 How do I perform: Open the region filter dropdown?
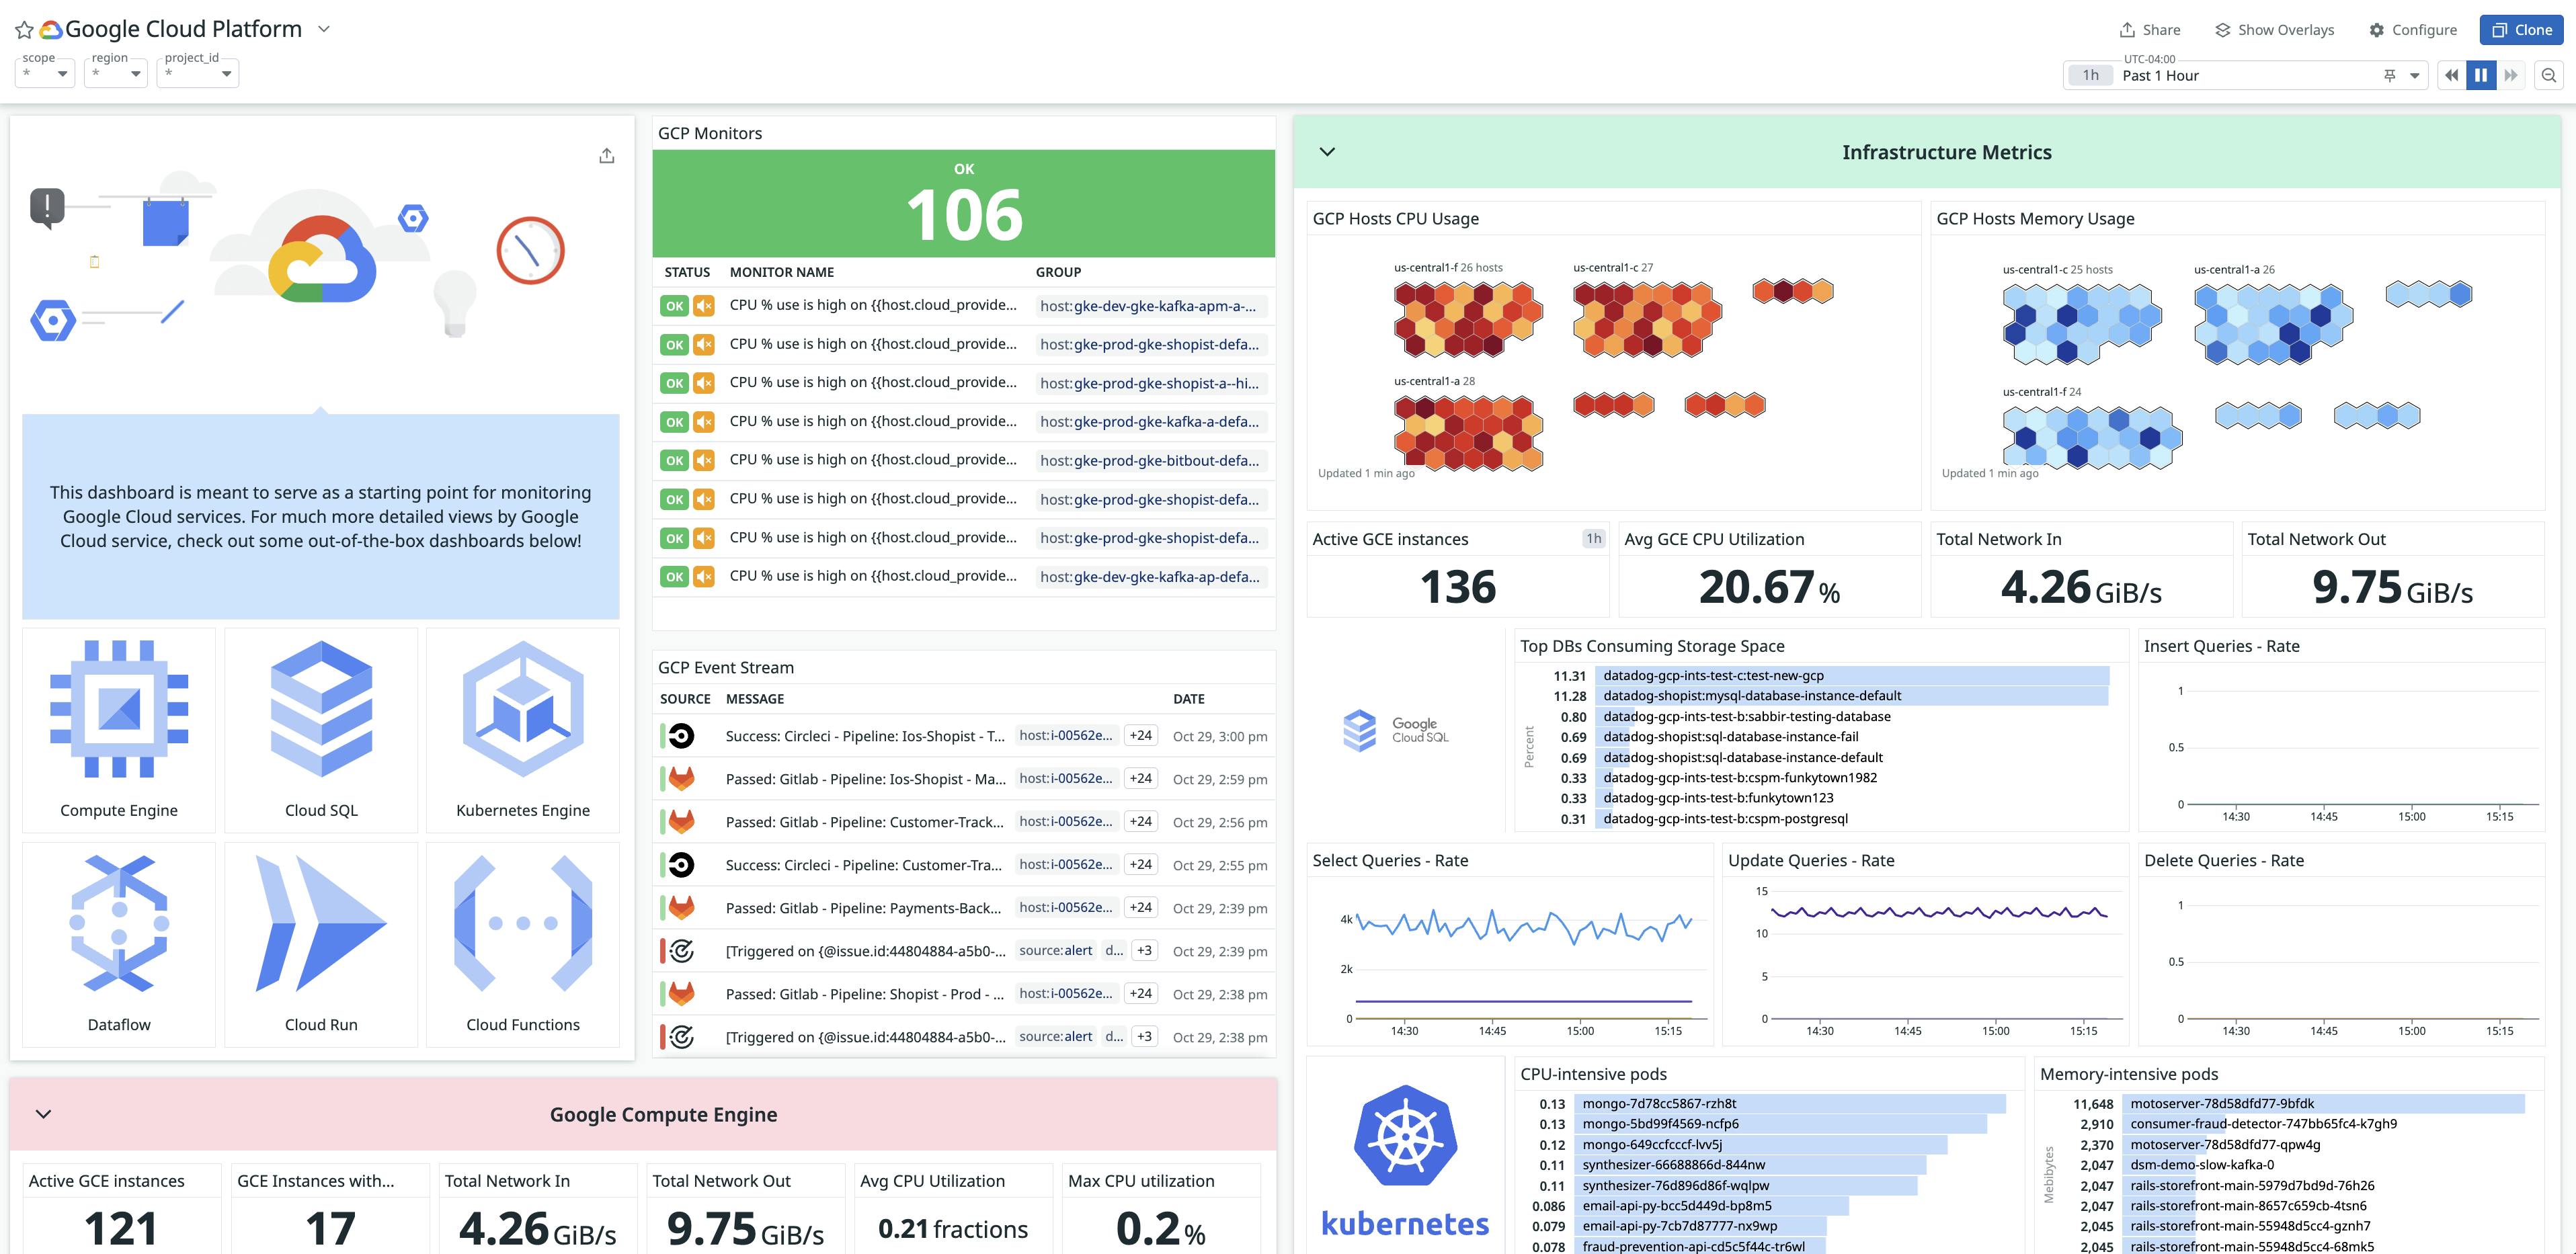click(x=115, y=72)
